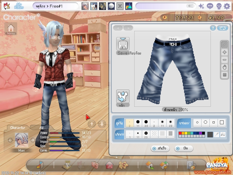
Task: Rotate character down with round arrow
Action: (102, 124)
